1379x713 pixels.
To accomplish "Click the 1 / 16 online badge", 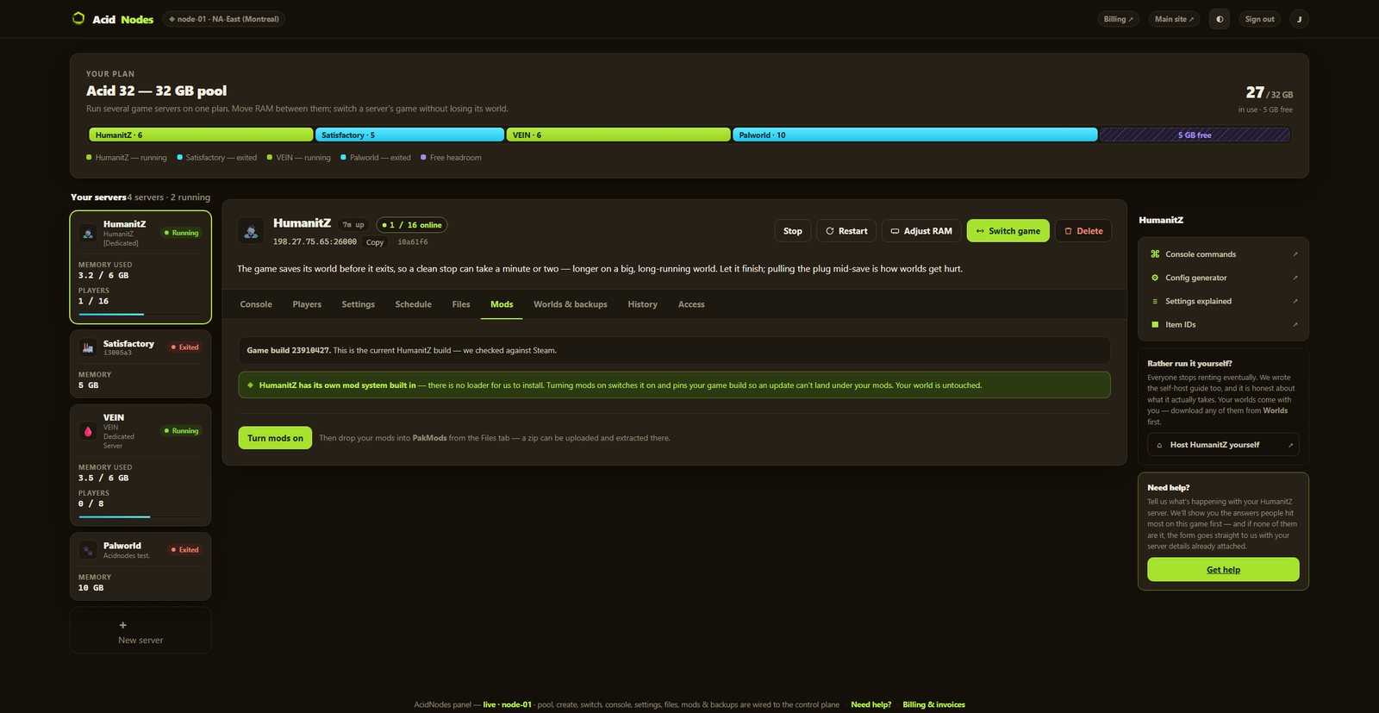I will pyautogui.click(x=412, y=225).
